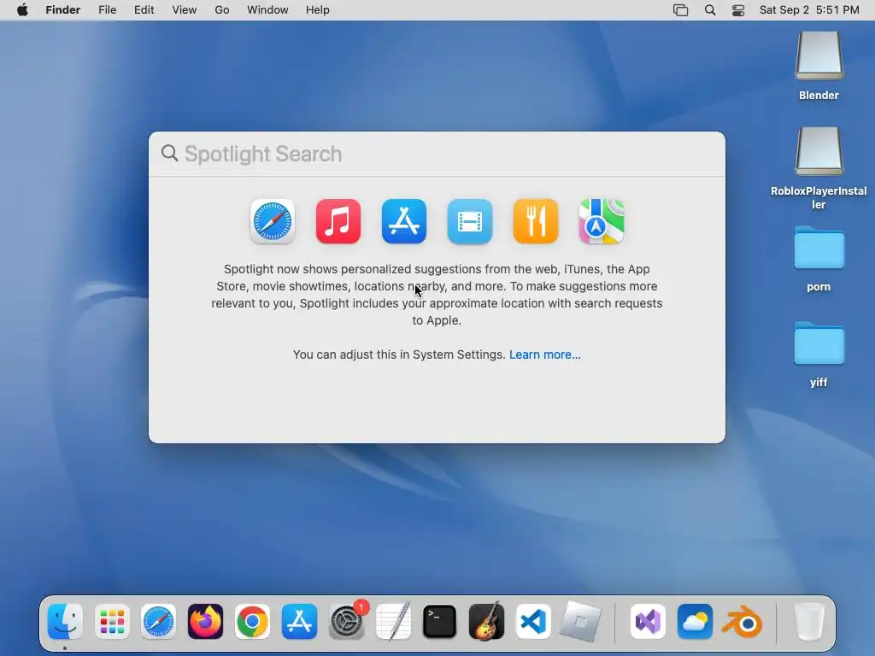Open Control Center in menu bar

pos(738,10)
